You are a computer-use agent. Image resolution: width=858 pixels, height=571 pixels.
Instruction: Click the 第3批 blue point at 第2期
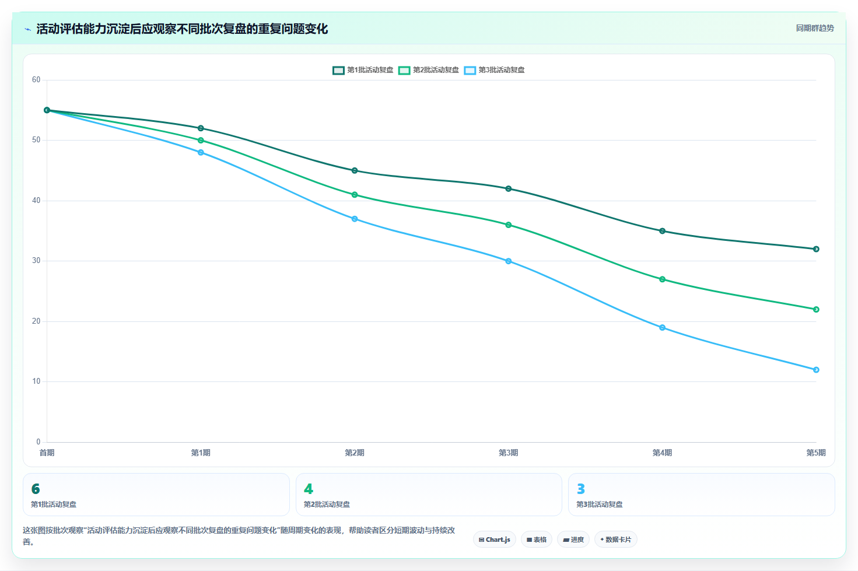pos(355,219)
